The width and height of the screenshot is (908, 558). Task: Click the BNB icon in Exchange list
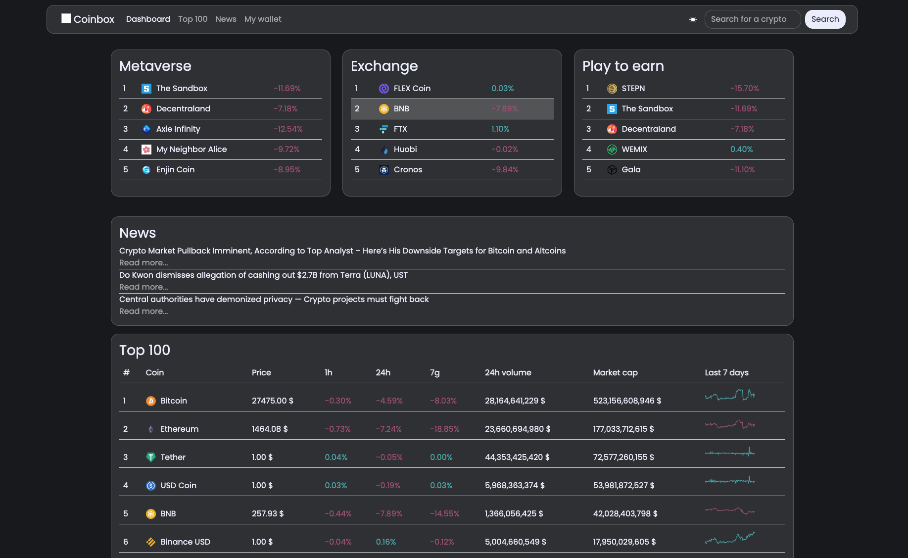click(x=384, y=109)
